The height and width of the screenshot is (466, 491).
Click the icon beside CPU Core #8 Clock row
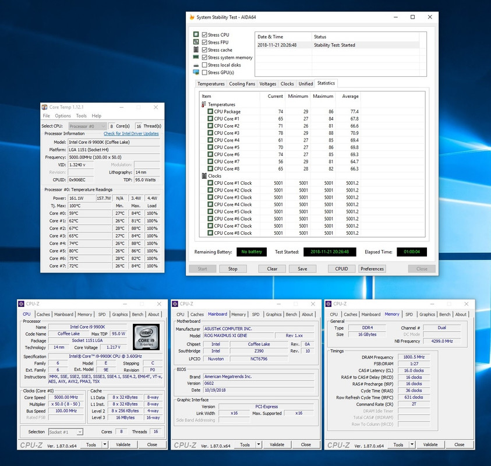click(210, 233)
